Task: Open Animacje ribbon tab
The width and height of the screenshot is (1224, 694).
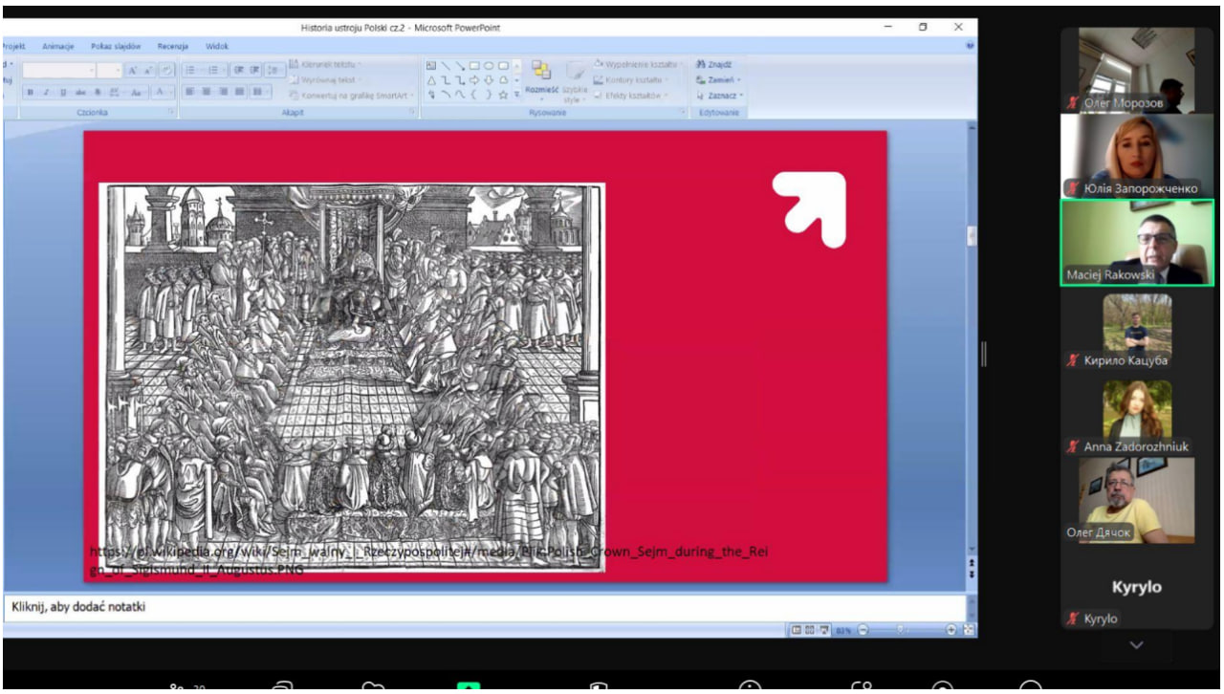Action: (58, 45)
